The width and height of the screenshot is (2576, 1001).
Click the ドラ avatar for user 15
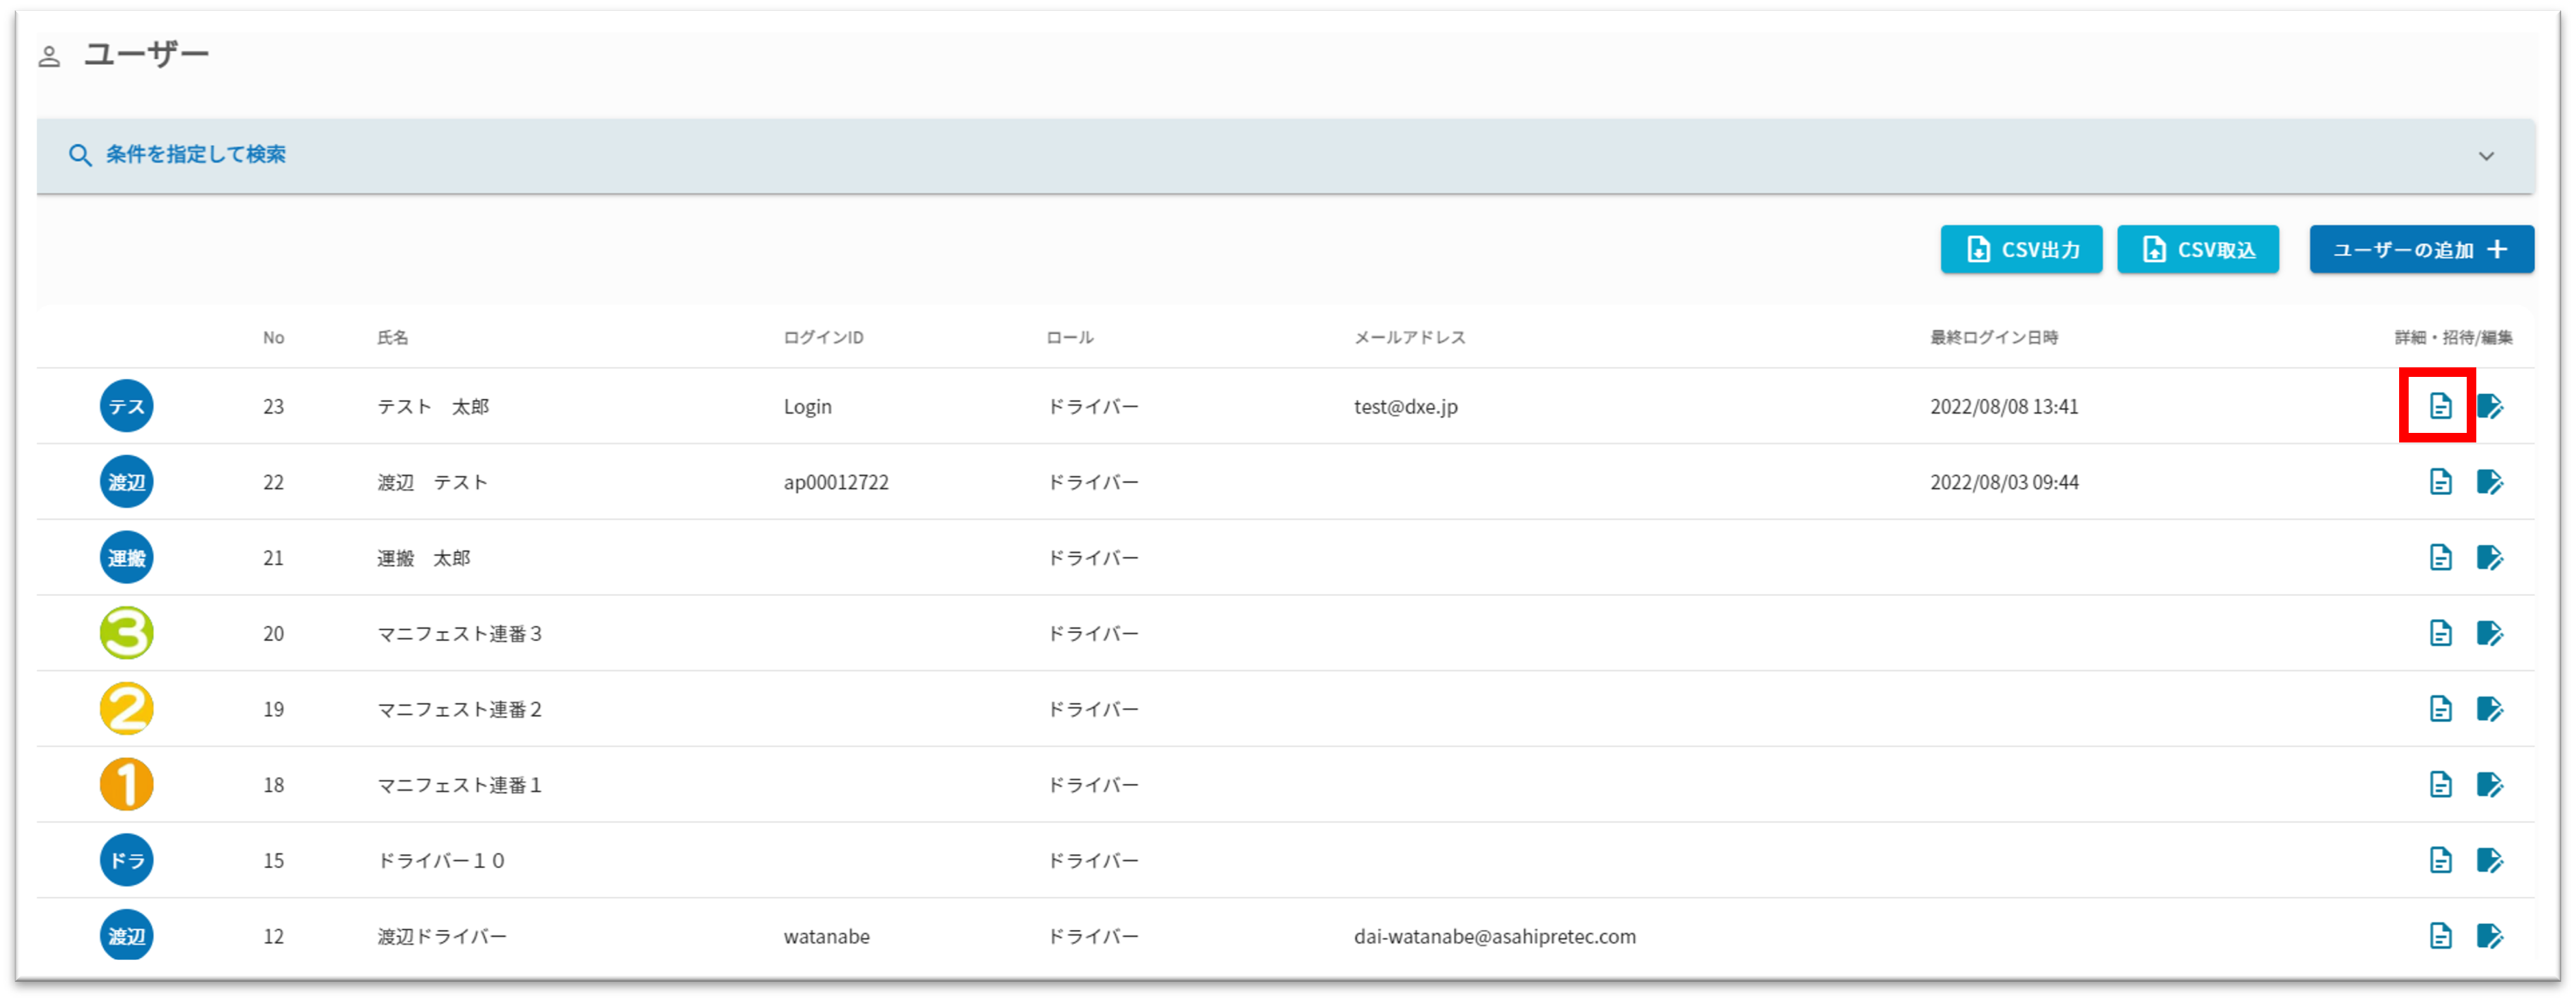point(126,860)
